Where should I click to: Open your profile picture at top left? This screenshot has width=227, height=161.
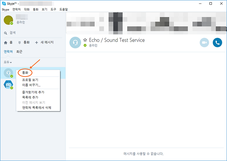point(9,20)
